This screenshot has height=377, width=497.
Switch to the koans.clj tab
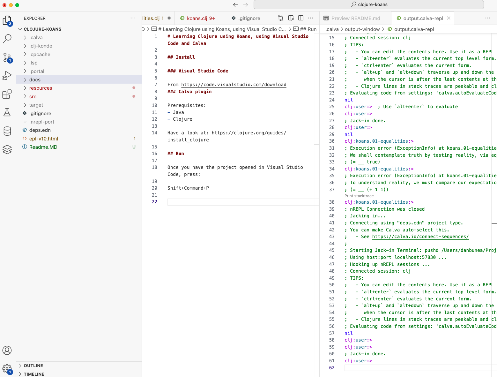coord(200,18)
